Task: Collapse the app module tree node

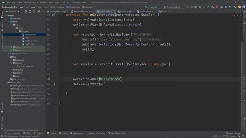Action: pyautogui.click(x=5, y=15)
